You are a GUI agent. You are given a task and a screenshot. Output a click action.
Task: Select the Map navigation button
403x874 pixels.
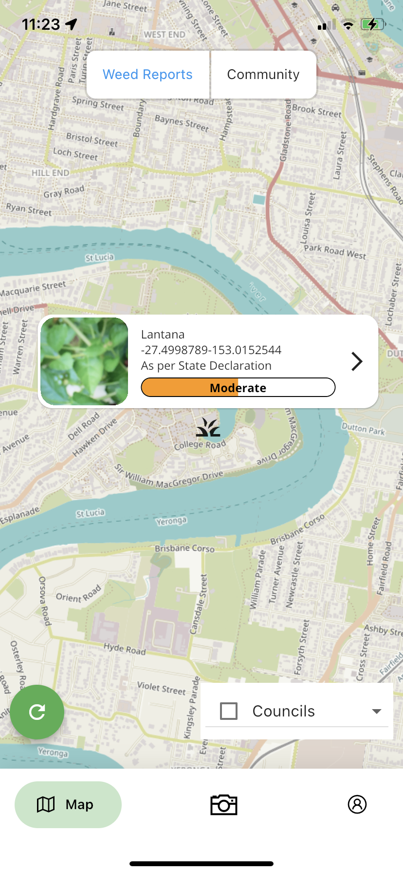(68, 805)
